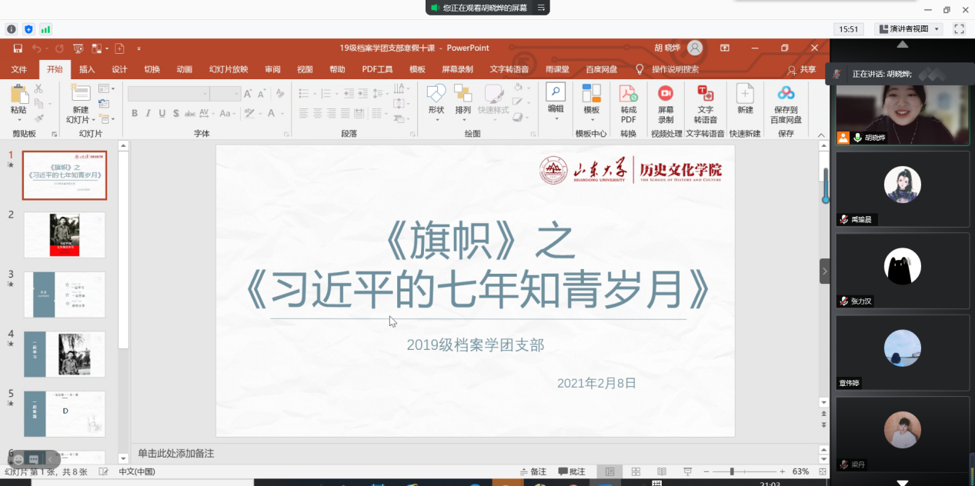
Task: Click the 转成PDF convert icon
Action: pyautogui.click(x=629, y=95)
